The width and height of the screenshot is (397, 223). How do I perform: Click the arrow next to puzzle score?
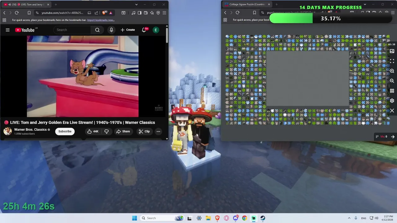(393, 137)
